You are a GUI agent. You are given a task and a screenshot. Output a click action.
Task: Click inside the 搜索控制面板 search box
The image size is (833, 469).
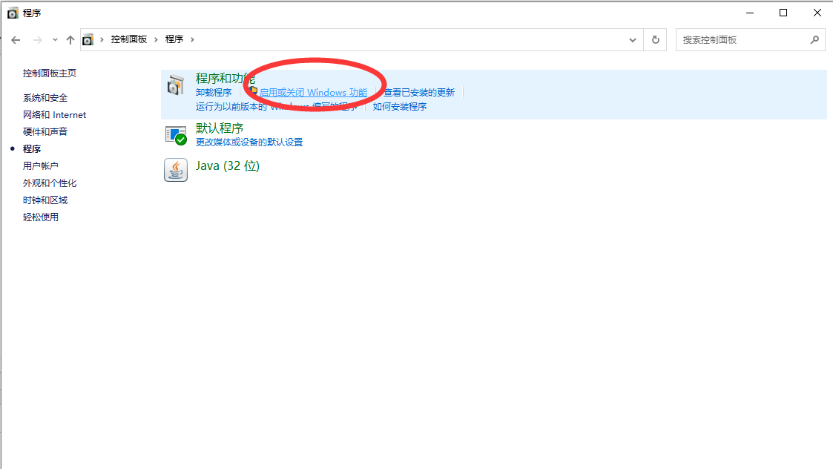pyautogui.click(x=742, y=40)
